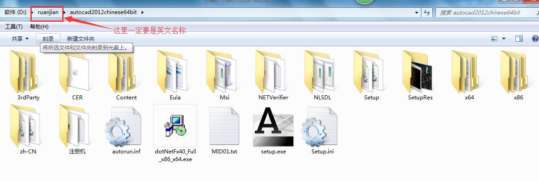Image resolution: width=539 pixels, height=182 pixels.
Task: Click the SetupRes folder name label
Action: (420, 98)
